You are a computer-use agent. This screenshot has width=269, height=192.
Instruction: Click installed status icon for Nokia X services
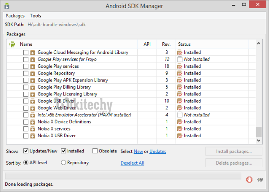tap(180, 129)
